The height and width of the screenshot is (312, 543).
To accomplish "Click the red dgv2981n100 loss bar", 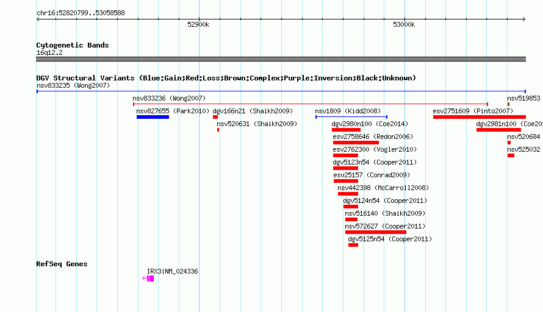I will (x=498, y=130).
